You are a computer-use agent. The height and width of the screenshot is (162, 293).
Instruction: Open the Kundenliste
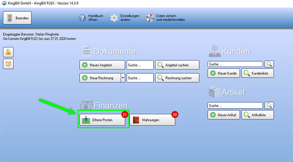(258, 73)
